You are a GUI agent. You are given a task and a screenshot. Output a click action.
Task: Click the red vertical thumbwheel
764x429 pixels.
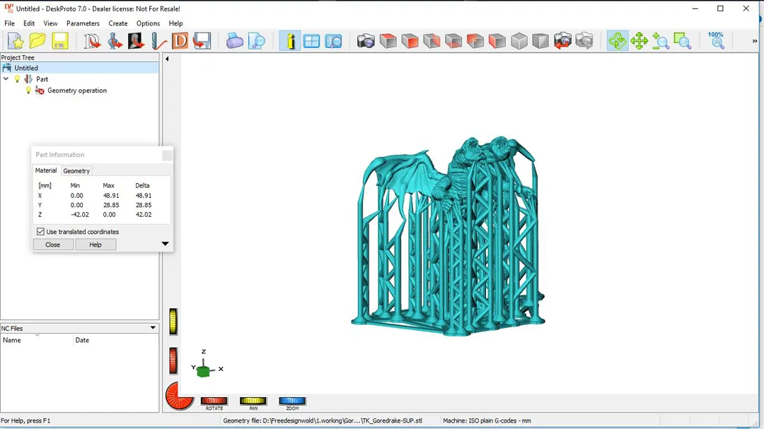point(173,361)
